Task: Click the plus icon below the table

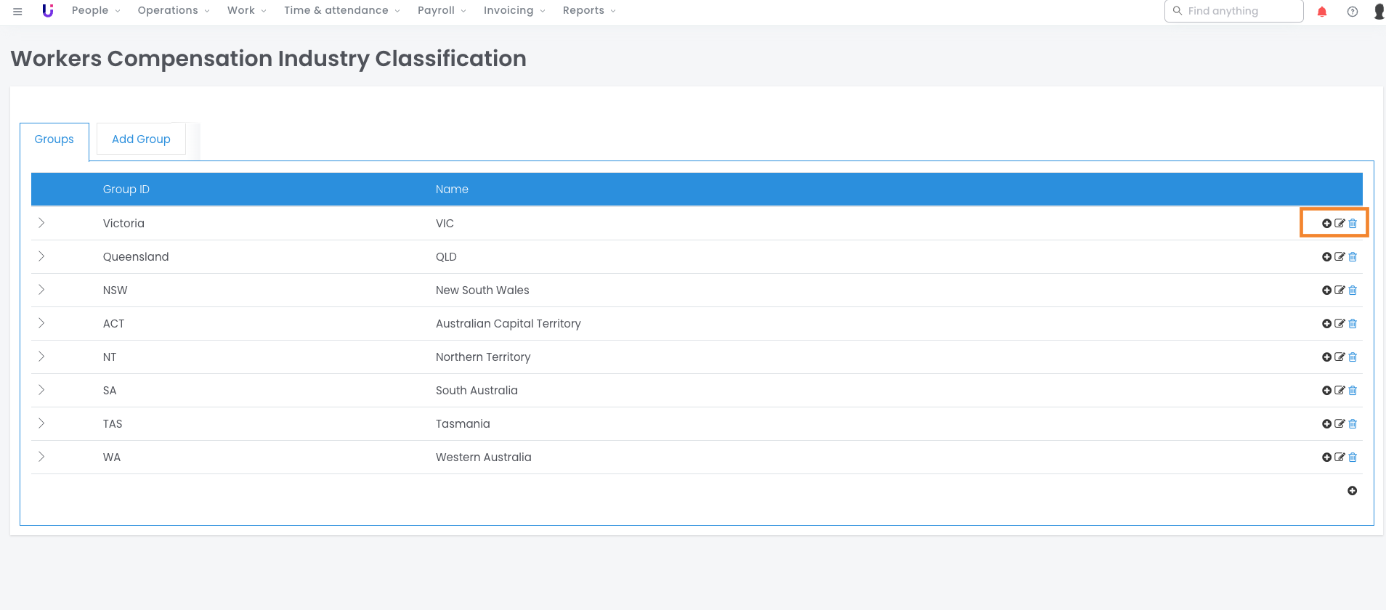Action: tap(1352, 491)
